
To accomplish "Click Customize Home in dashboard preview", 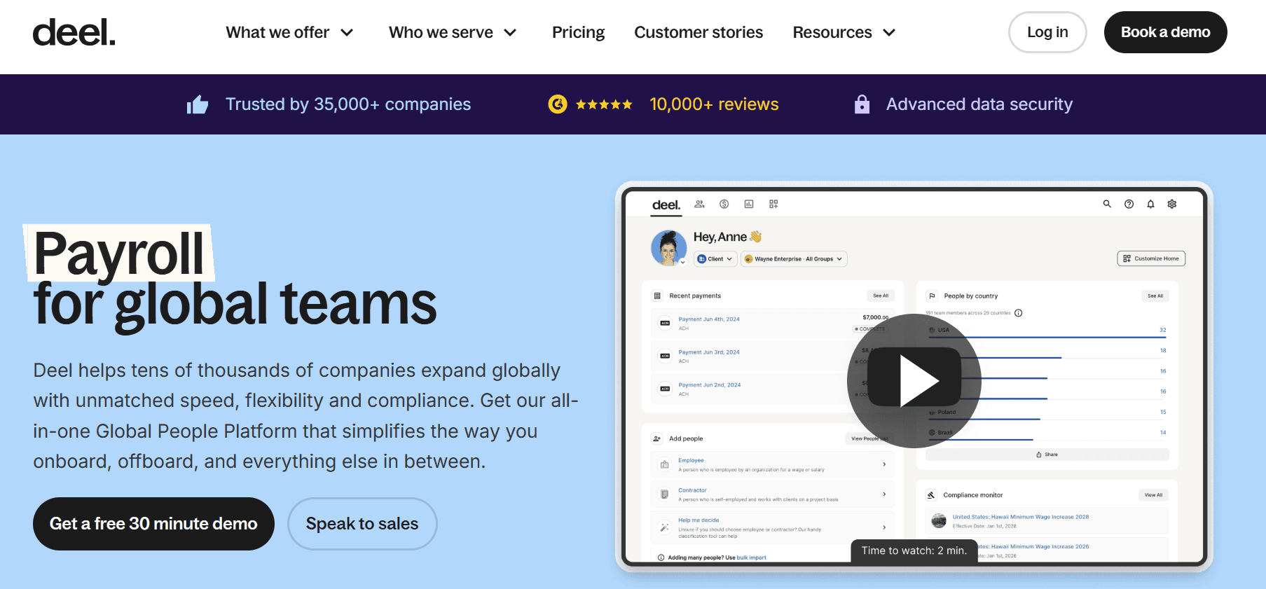I will tap(1151, 258).
